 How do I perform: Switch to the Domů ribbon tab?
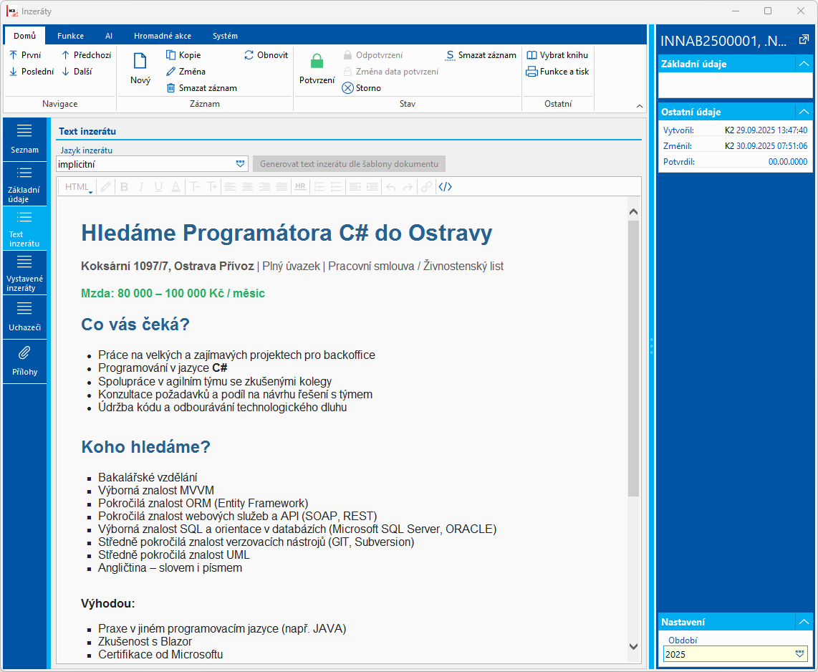(24, 36)
